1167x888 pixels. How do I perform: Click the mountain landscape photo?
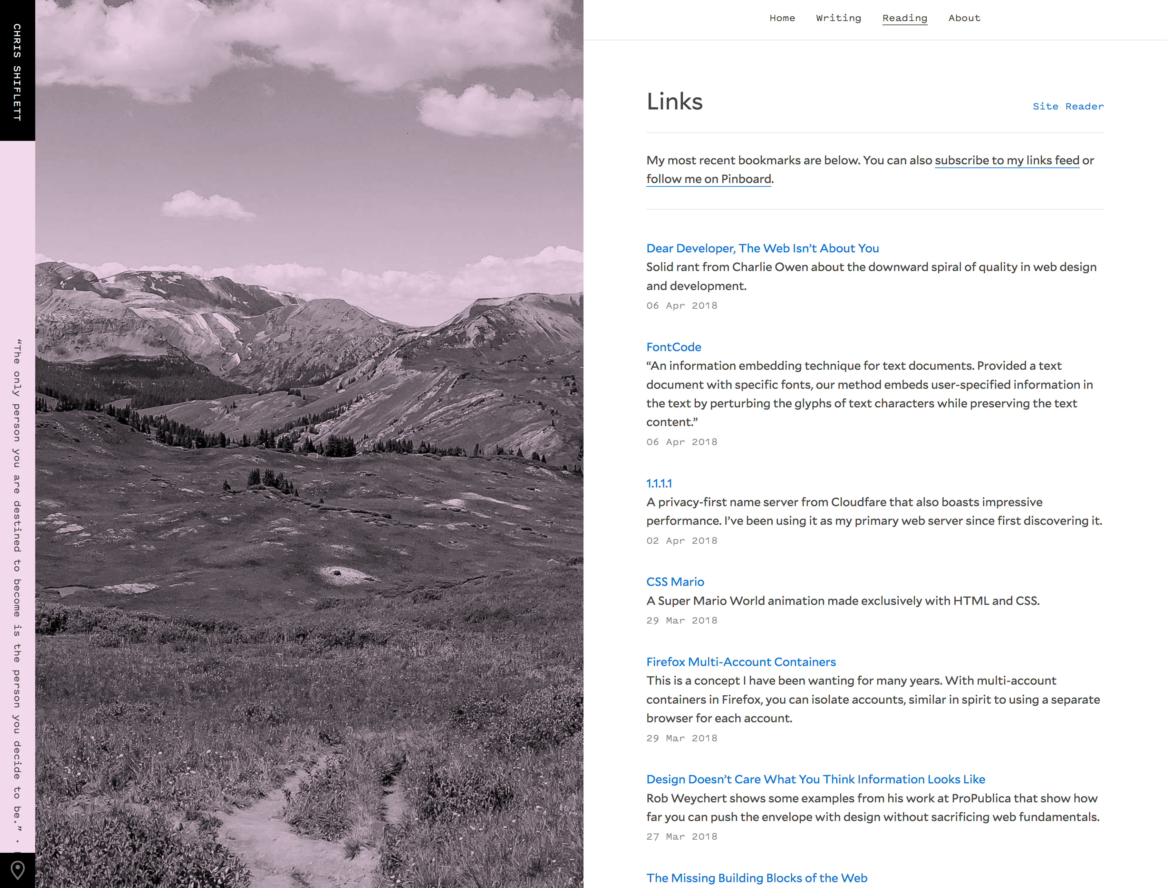309,444
